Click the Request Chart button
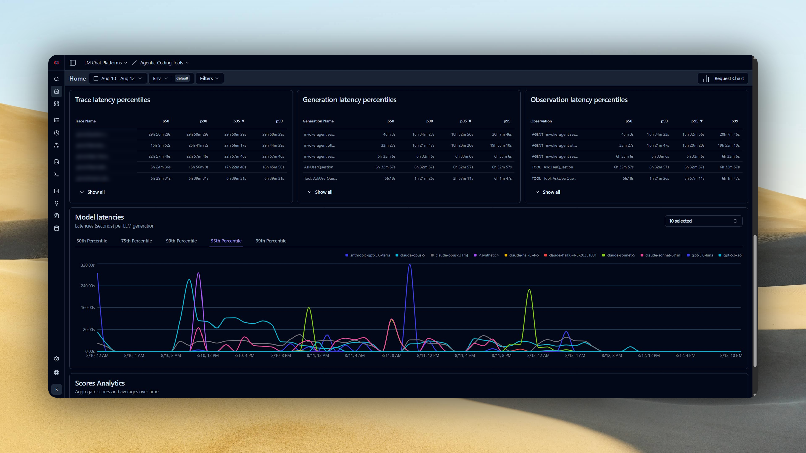Image resolution: width=806 pixels, height=453 pixels. (x=723, y=78)
